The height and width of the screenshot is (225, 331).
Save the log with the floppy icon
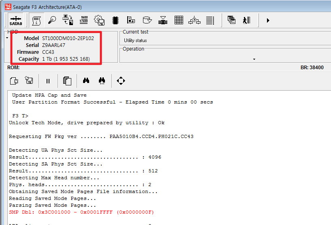tap(29, 81)
